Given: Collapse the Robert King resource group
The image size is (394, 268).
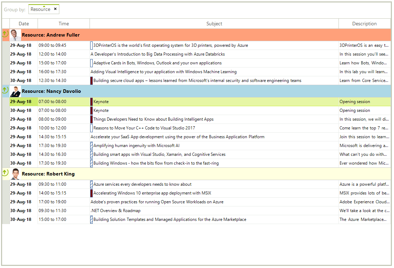Looking at the screenshot, I should (5, 172).
